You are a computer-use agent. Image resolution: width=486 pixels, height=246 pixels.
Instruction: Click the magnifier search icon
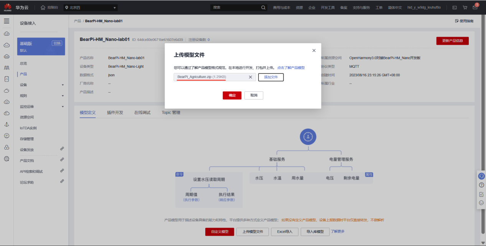(263, 7)
